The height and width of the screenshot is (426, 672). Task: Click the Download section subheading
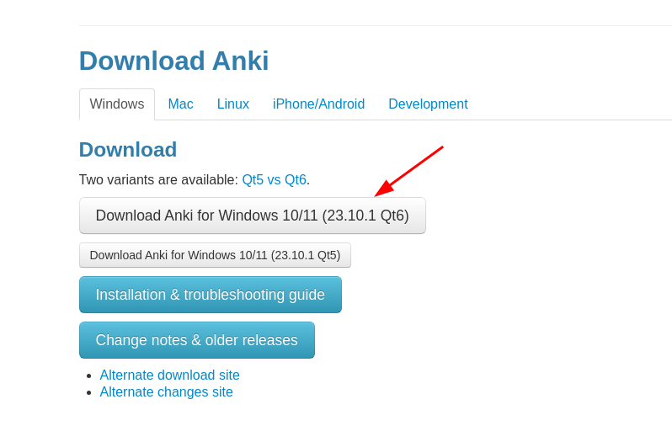coord(128,150)
